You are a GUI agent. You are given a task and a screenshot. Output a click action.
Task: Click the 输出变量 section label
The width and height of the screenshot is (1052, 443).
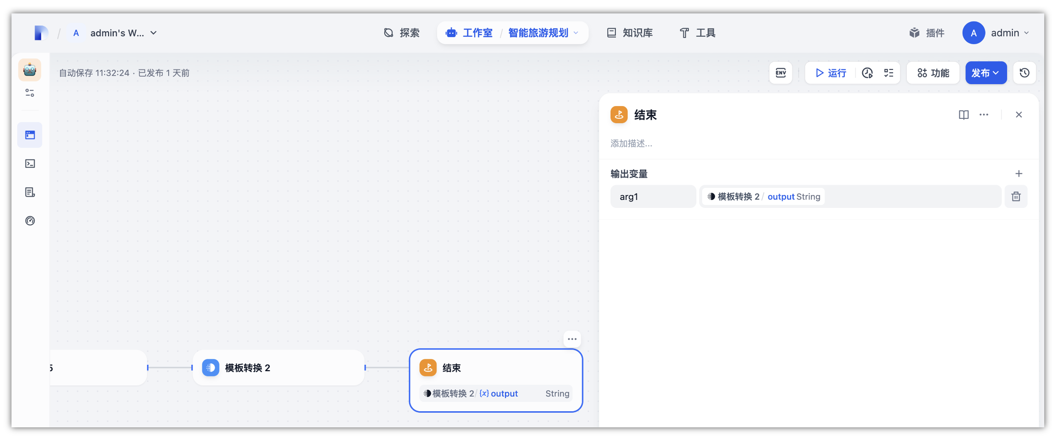pos(629,174)
